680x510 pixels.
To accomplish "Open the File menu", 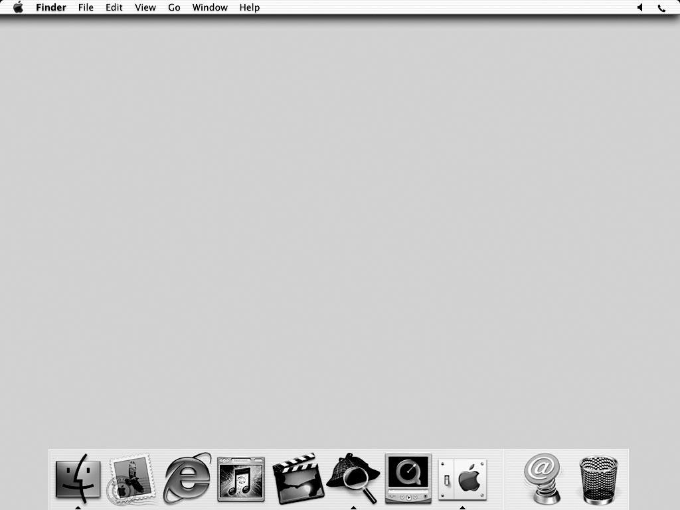I will [86, 7].
